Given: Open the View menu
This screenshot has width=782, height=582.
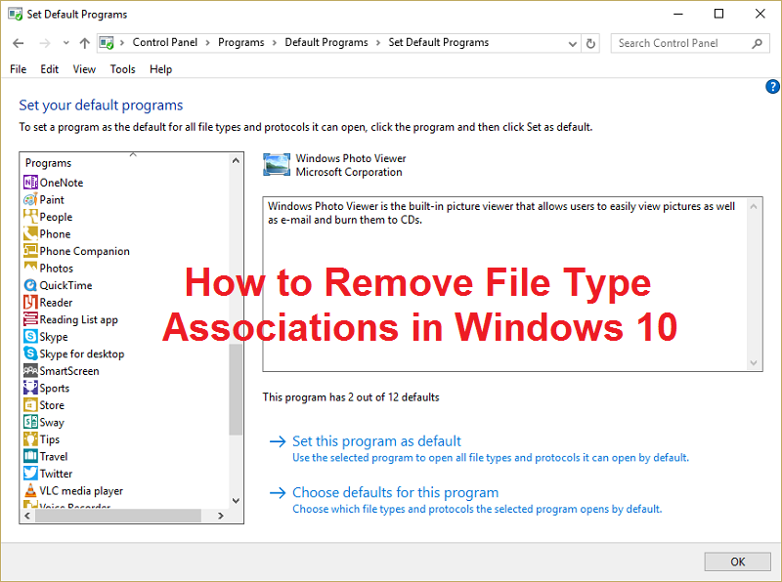Looking at the screenshot, I should pos(84,68).
